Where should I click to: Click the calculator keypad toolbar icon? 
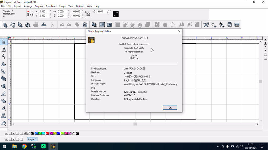pyautogui.click(x=237, y=25)
